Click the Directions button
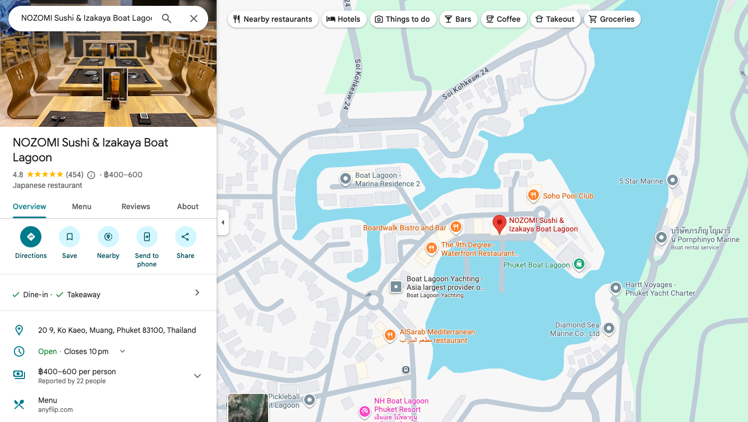Viewport: 748px width, 422px height. pyautogui.click(x=31, y=237)
